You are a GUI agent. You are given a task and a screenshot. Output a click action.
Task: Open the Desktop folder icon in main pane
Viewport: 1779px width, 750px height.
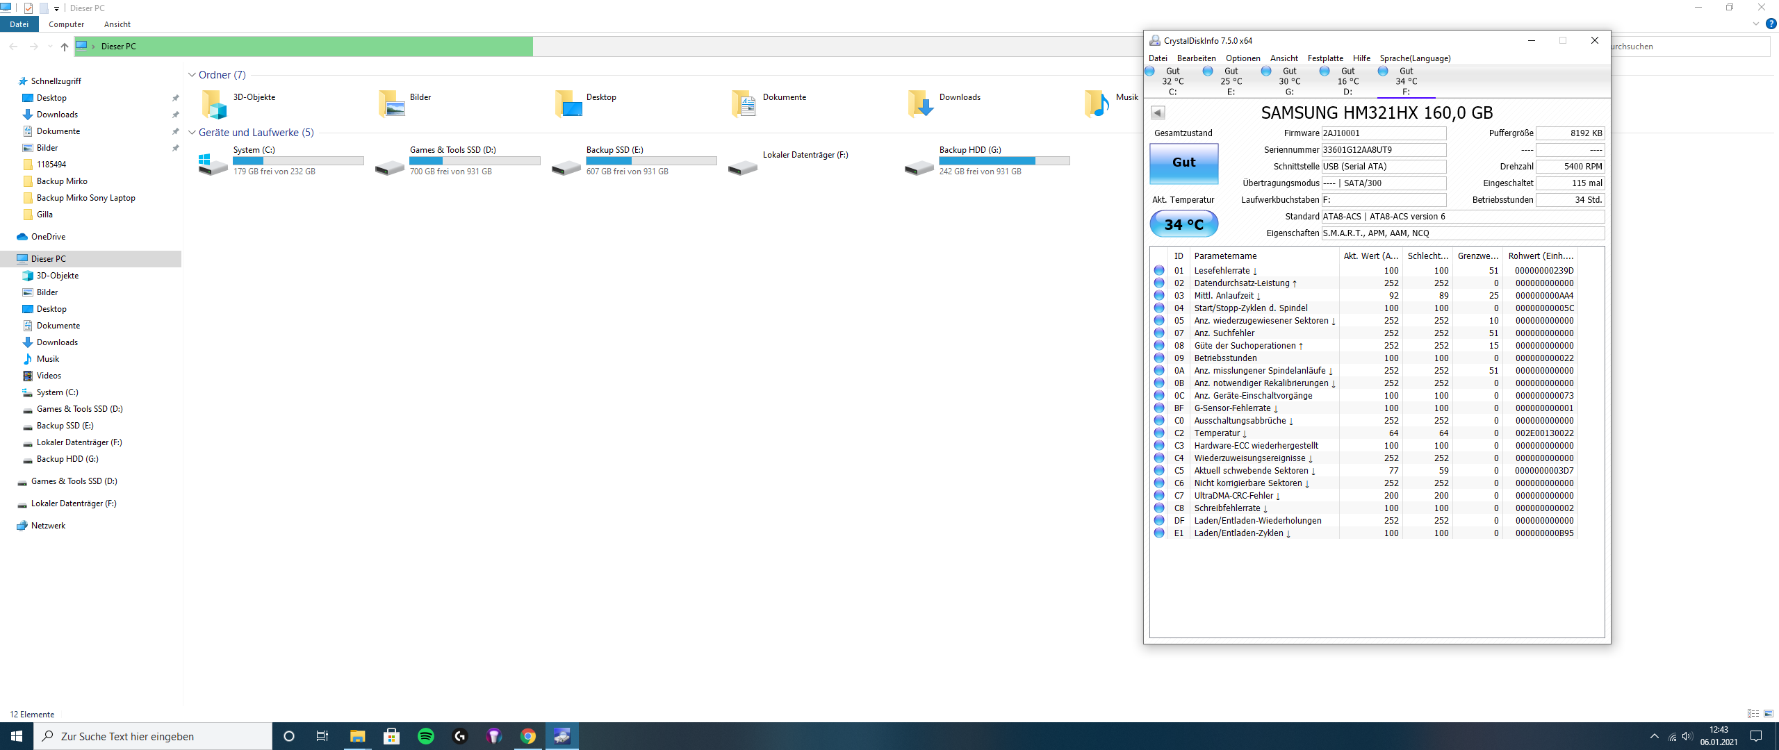(x=568, y=104)
